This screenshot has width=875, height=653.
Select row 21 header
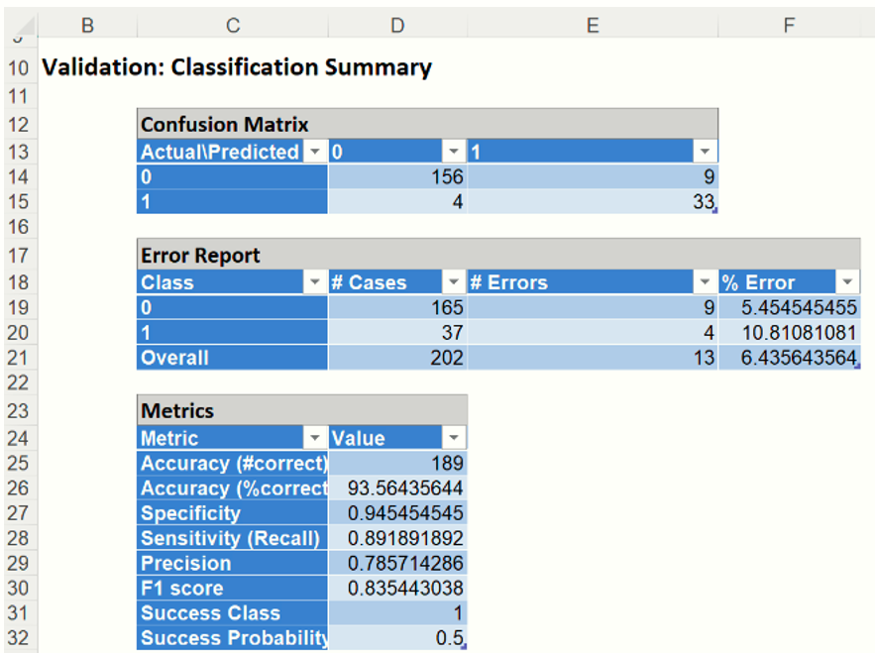pyautogui.click(x=19, y=358)
